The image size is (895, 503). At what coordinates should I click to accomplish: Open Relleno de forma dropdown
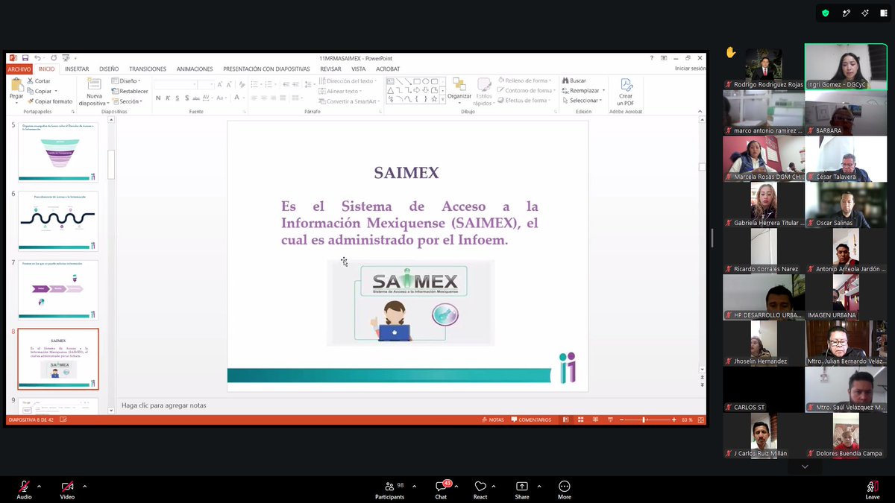[x=525, y=80]
